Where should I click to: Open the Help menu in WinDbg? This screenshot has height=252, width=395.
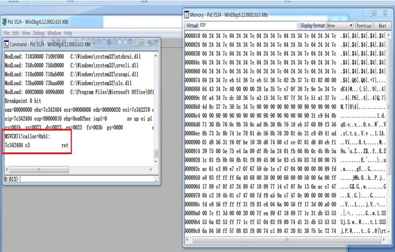coord(68,33)
